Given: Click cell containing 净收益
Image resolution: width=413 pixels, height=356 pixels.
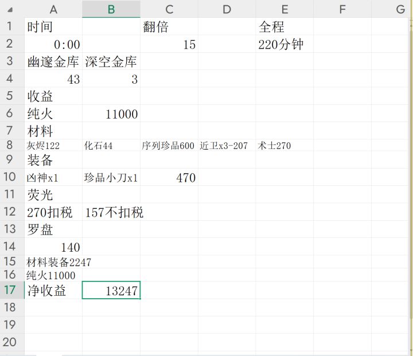Looking at the screenshot, I should 53,290.
